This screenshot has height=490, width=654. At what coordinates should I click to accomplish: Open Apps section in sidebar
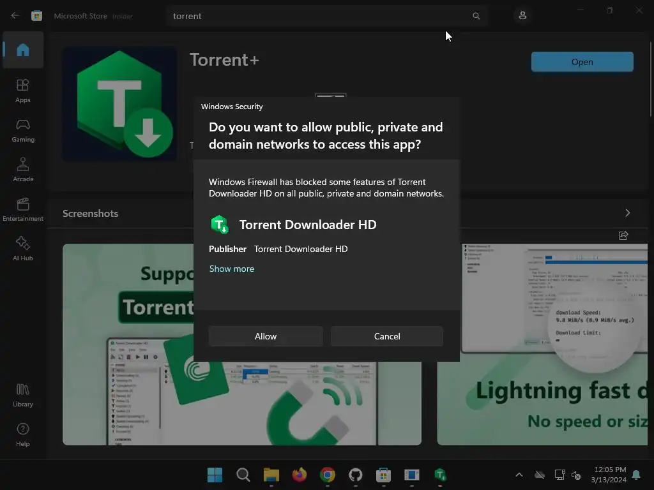[23, 91]
